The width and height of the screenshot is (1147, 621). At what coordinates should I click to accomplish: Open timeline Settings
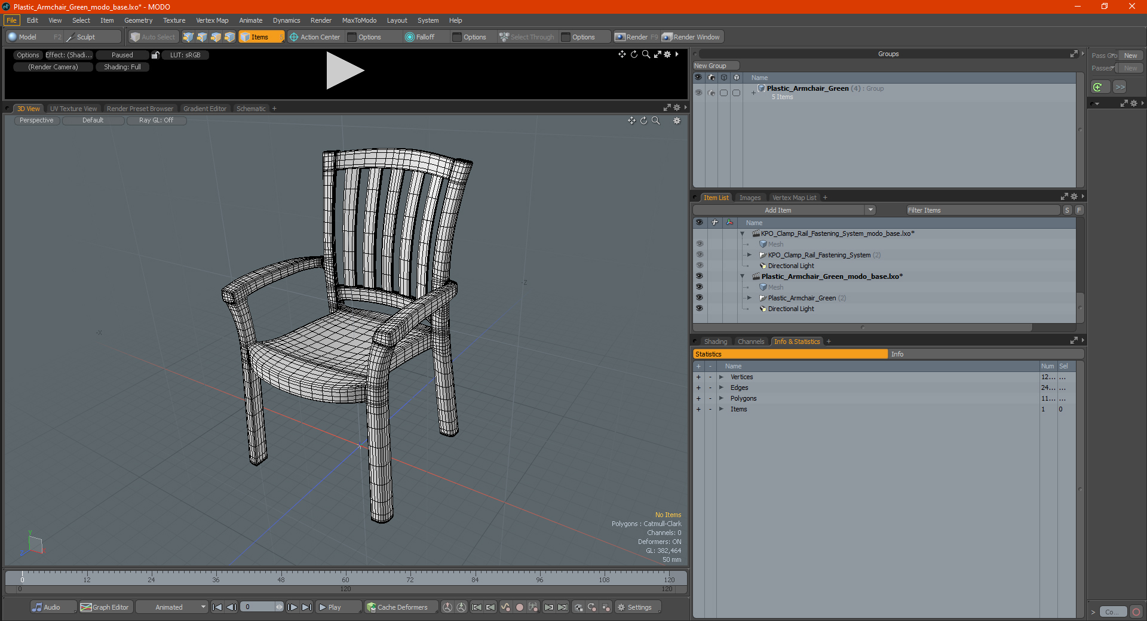638,607
